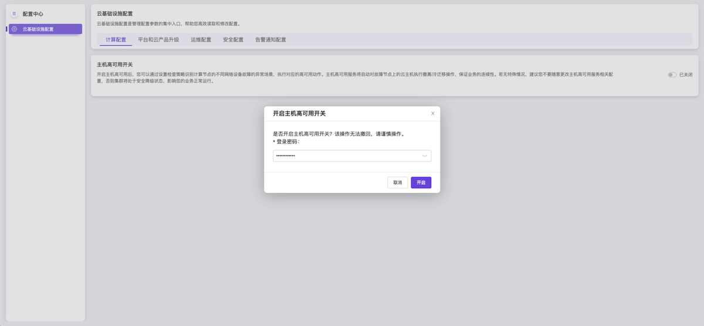Image resolution: width=704 pixels, height=326 pixels.
Task: Click the 配置中心 sidebar title
Action: click(33, 13)
